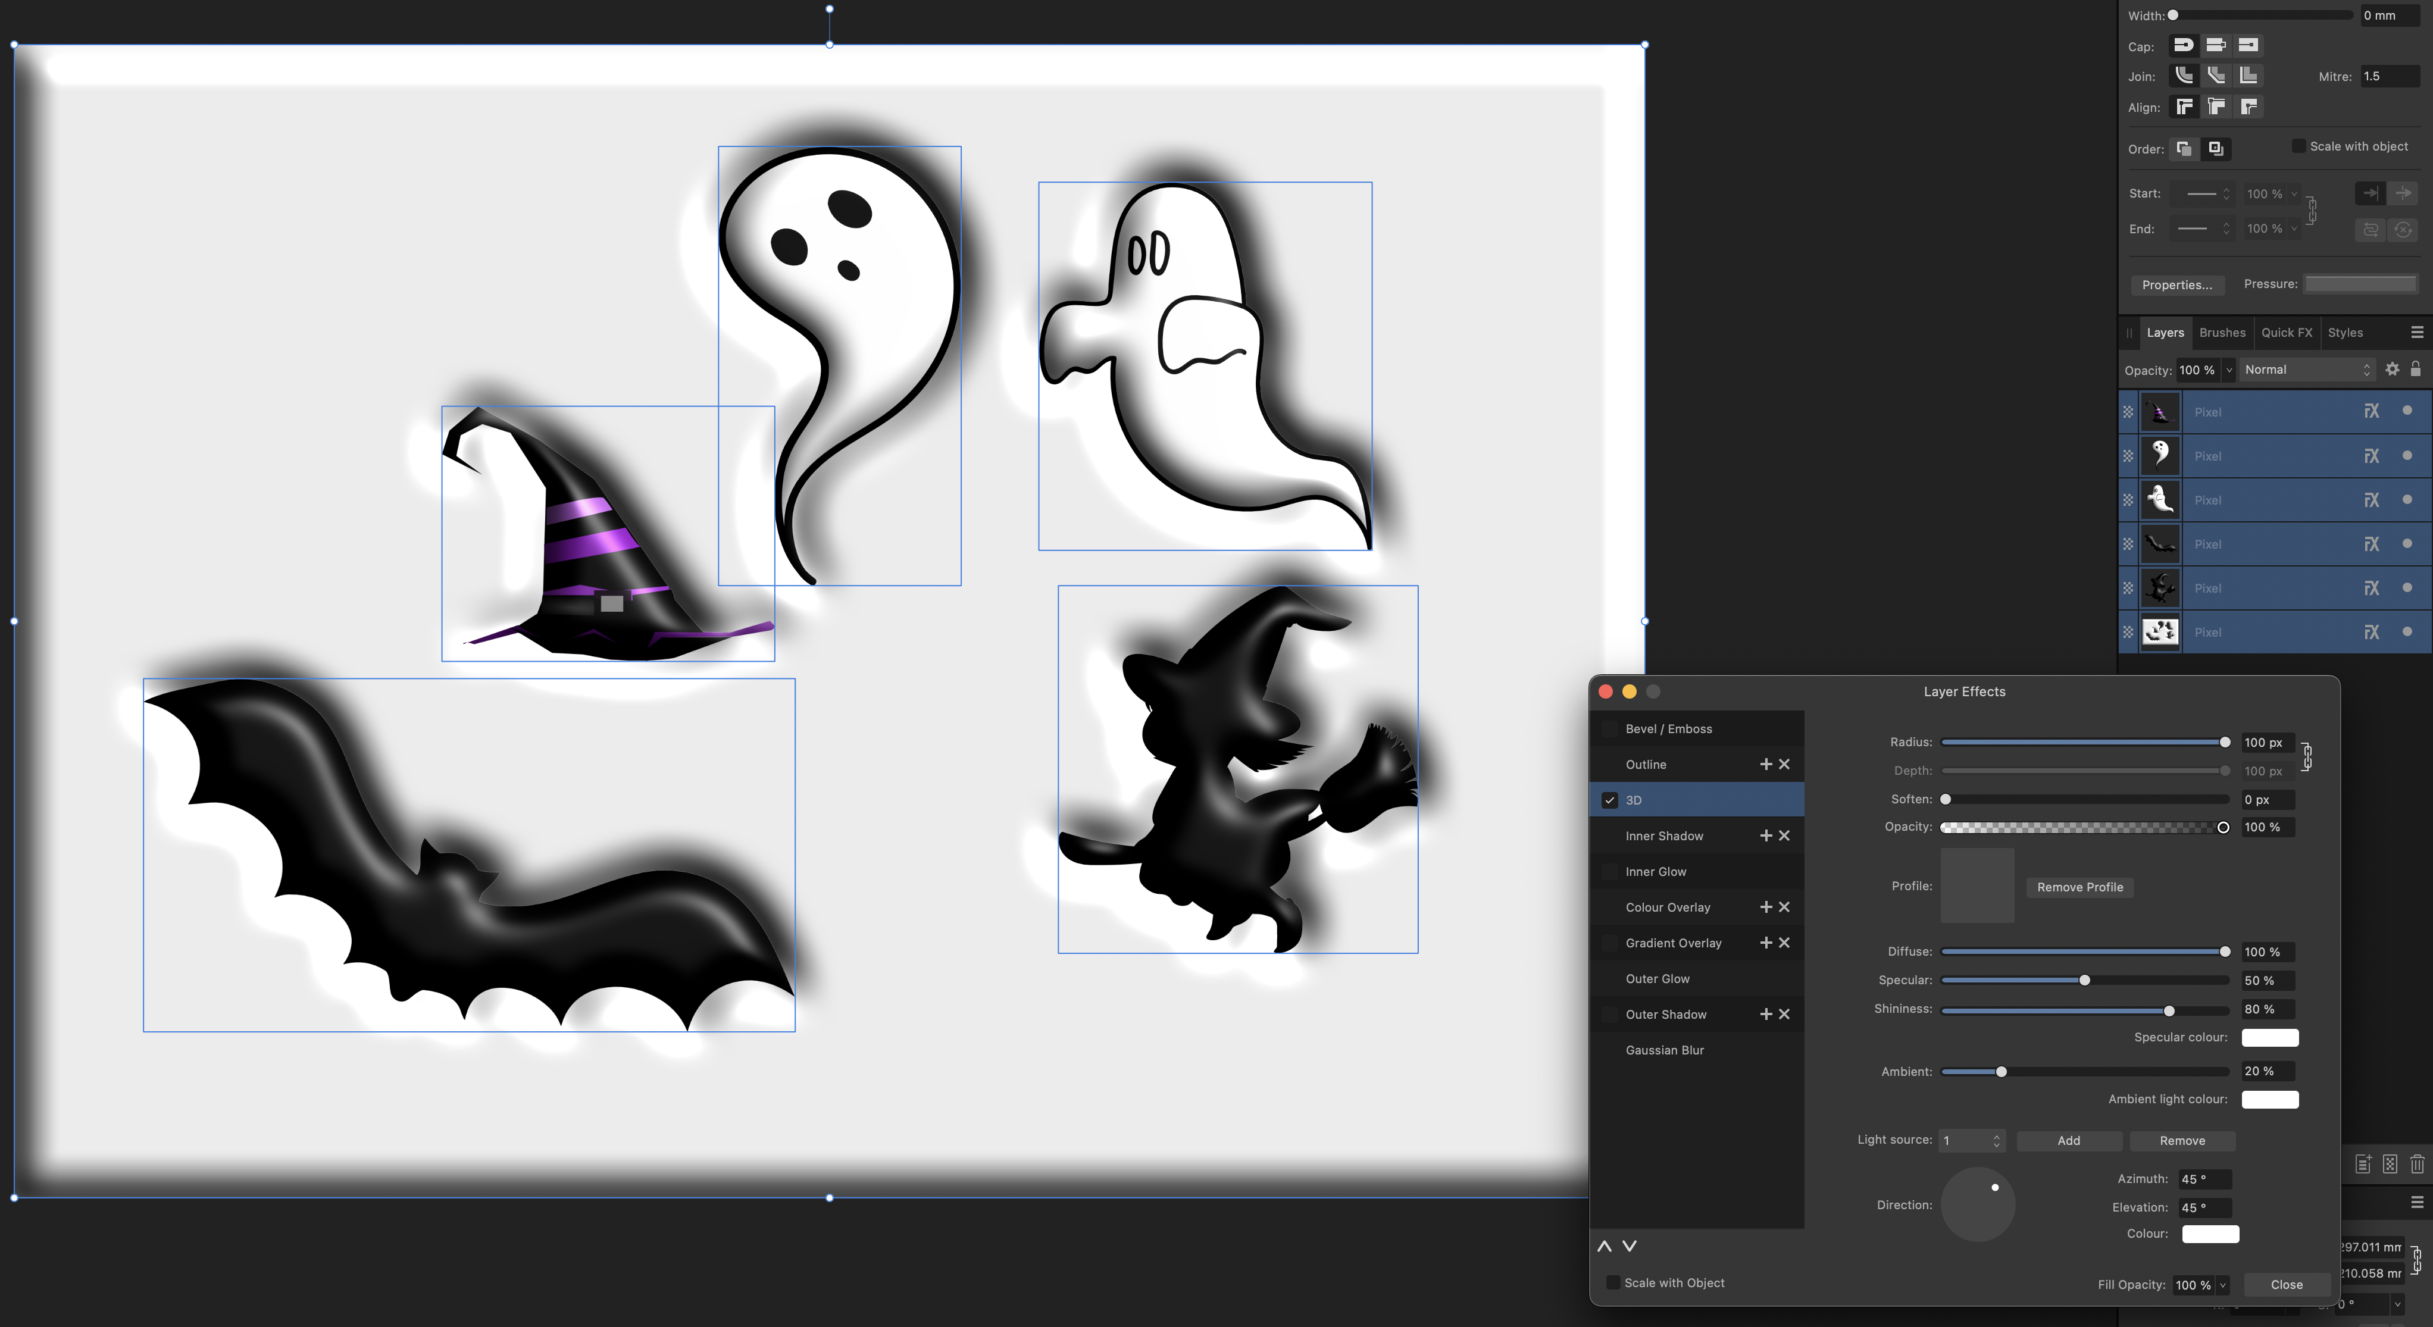Viewport: 2433px width, 1327px height.
Task: Enable the Colour Overlay checkbox
Action: (x=1609, y=907)
